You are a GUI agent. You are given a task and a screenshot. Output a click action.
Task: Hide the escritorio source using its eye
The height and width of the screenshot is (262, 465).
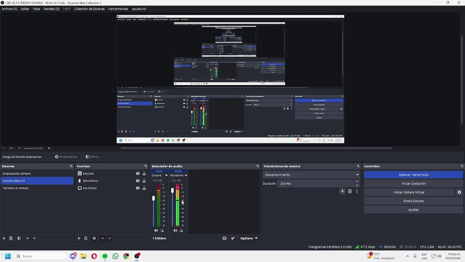click(x=138, y=188)
